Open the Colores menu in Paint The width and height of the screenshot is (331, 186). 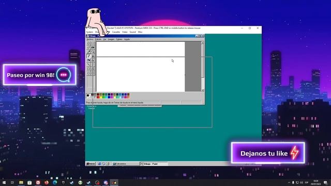point(119,39)
